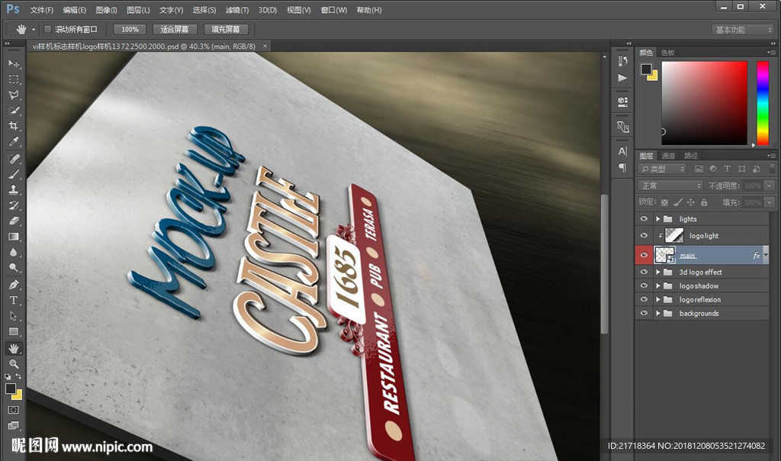Pick the Crop tool
Viewport: 781px width, 461px height.
tap(14, 126)
